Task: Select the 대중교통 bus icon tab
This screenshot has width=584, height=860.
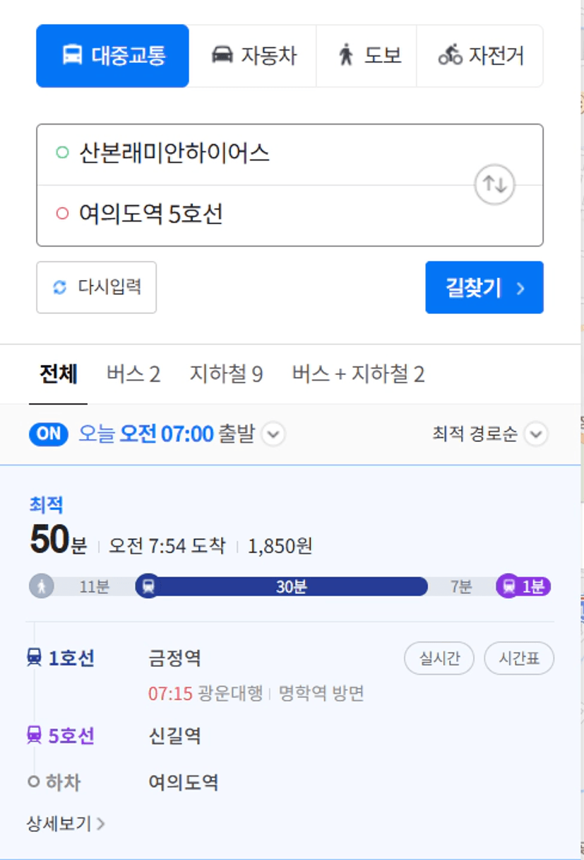Action: click(x=72, y=55)
